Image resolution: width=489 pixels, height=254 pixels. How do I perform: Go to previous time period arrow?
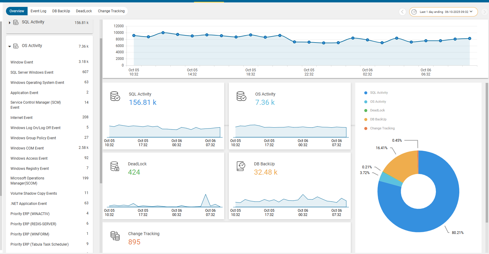pyautogui.click(x=402, y=12)
